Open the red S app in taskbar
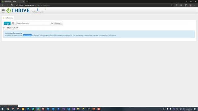This screenshot has height=111, width=198. pos(99,109)
